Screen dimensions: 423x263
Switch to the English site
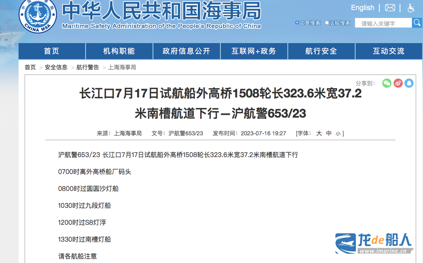[362, 8]
